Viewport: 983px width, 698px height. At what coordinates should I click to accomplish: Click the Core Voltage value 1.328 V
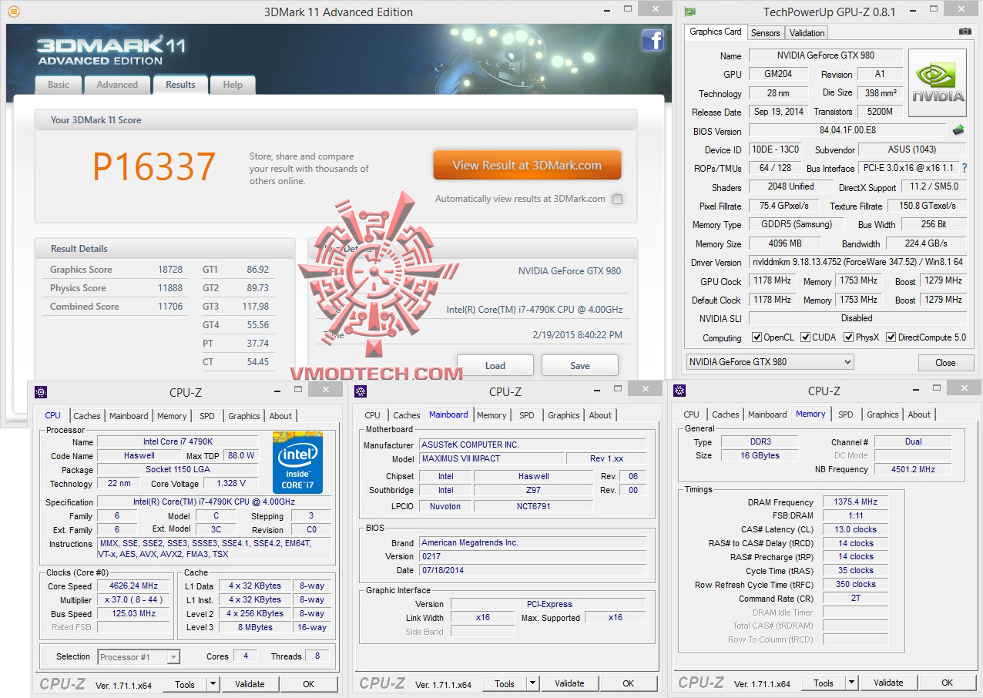(x=231, y=484)
